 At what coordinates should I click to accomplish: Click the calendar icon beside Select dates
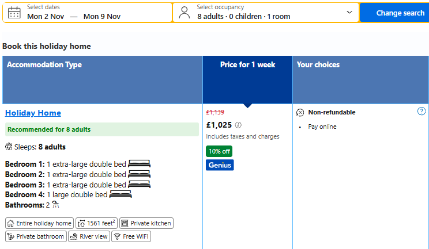click(14, 13)
